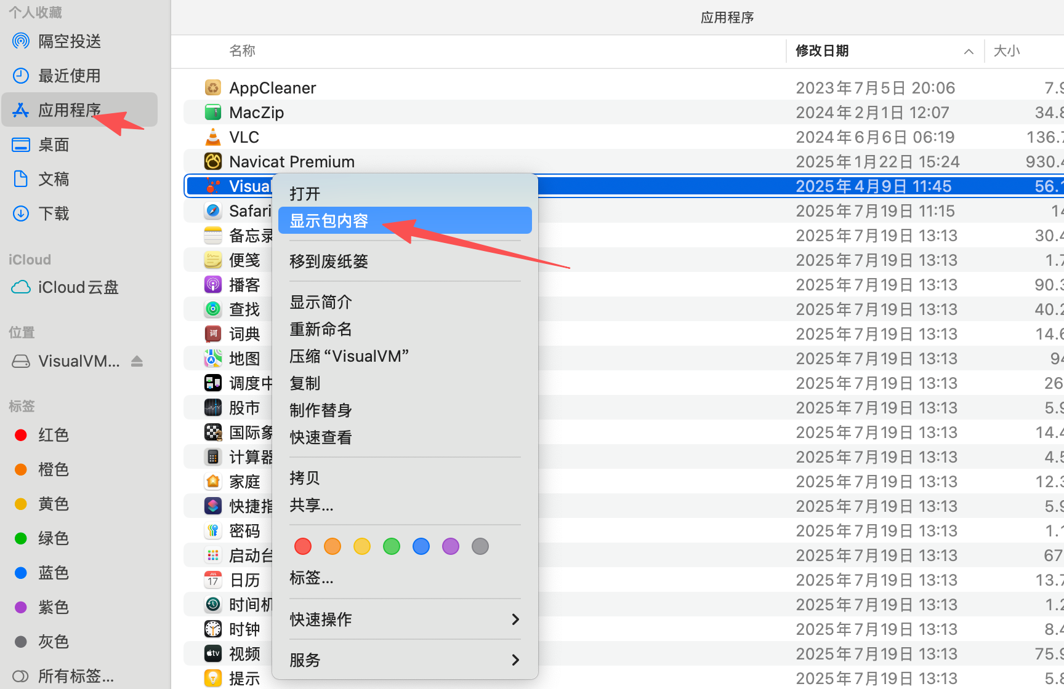Apply the purple tag in context menu

(x=451, y=546)
